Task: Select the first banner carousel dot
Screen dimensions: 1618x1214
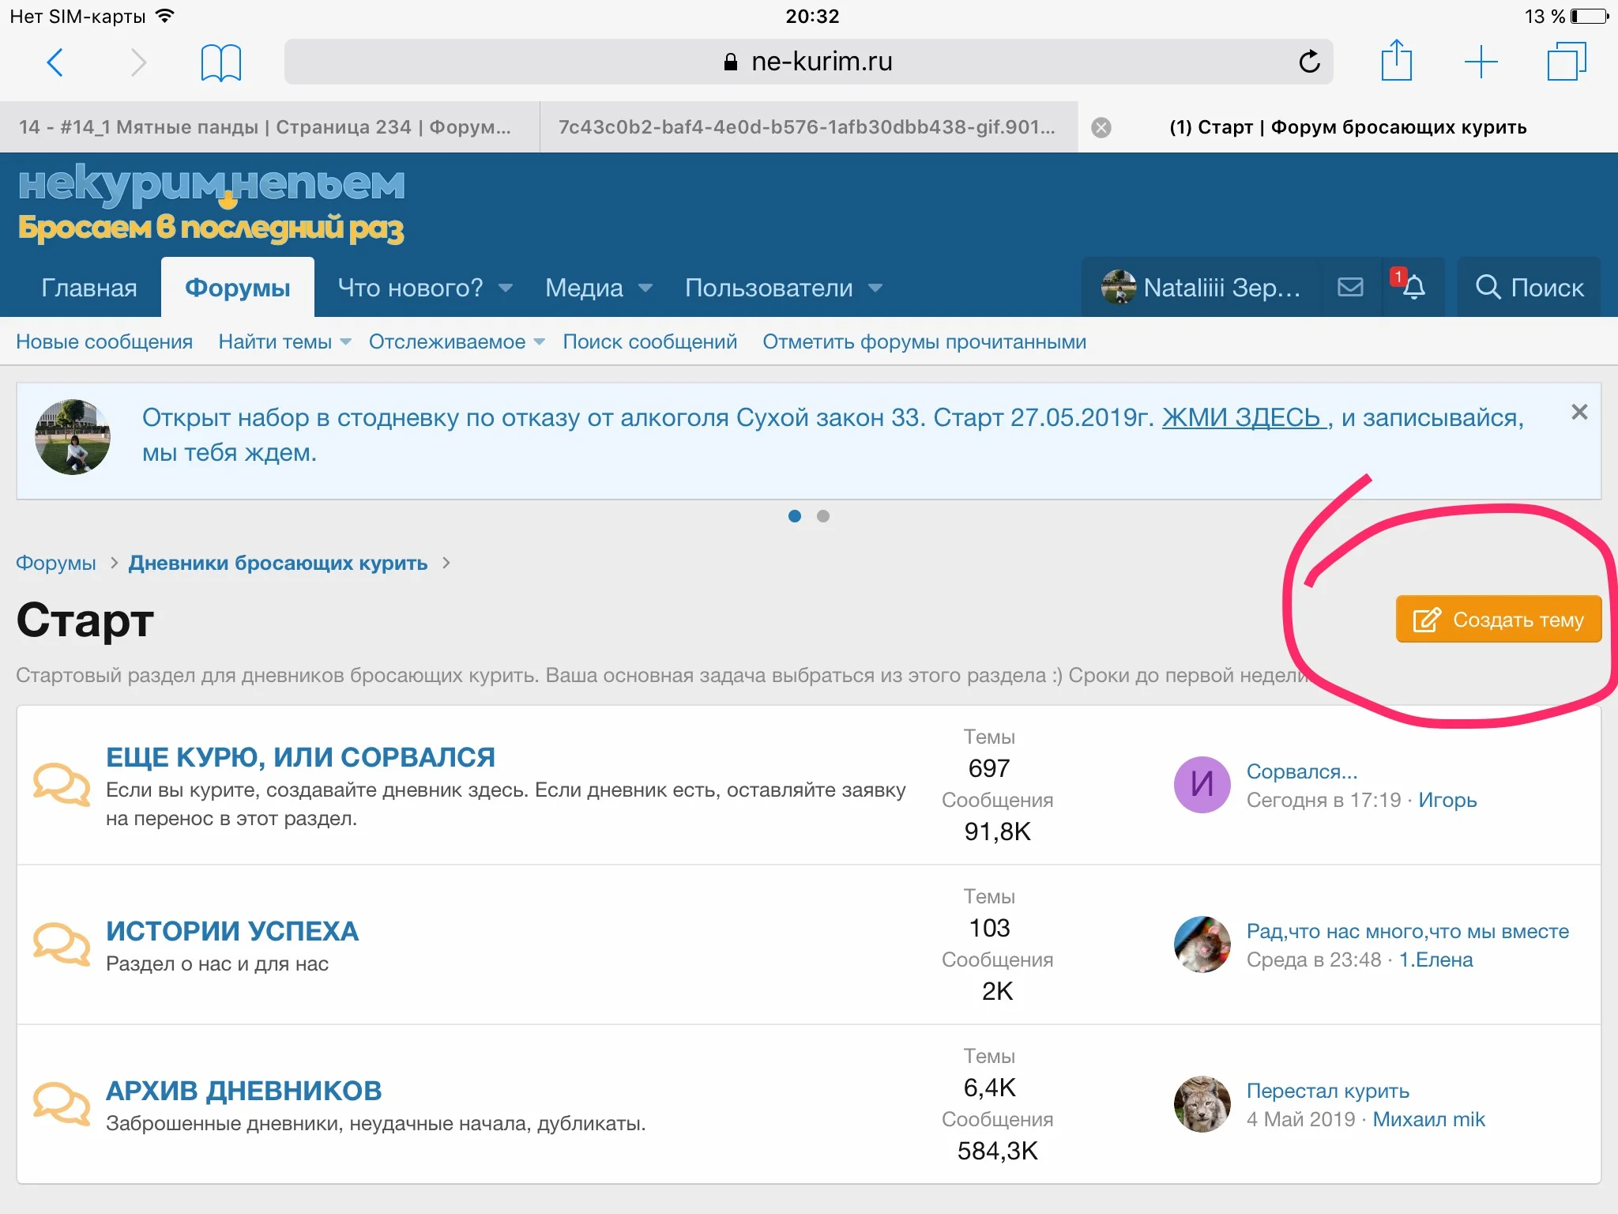Action: [795, 516]
